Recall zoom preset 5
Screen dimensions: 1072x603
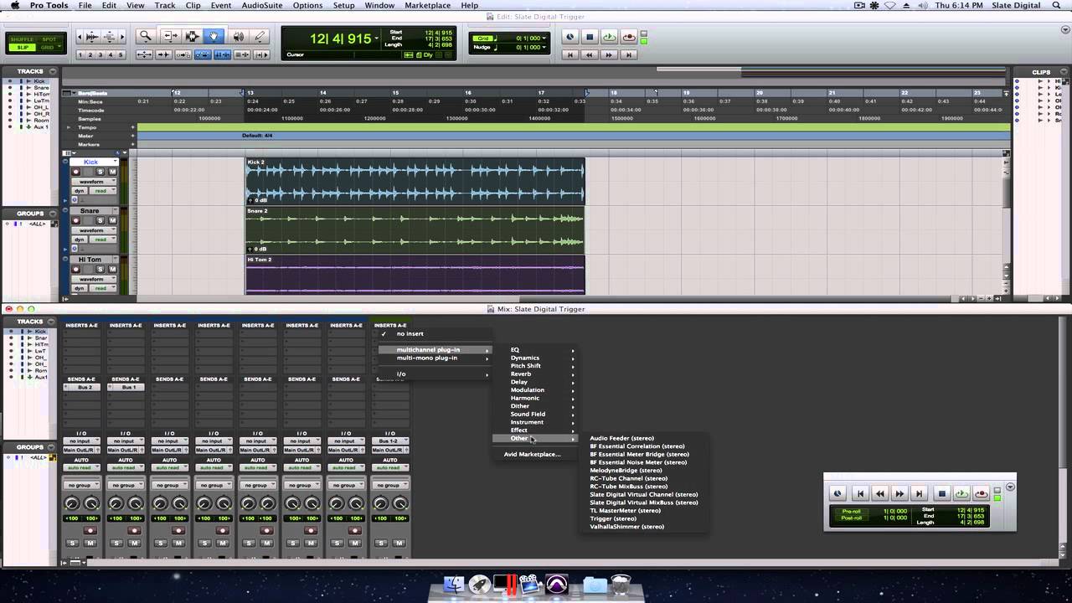coord(121,55)
